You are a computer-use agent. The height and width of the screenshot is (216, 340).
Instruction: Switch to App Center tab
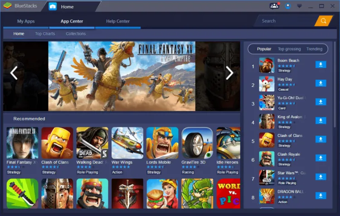click(x=72, y=21)
